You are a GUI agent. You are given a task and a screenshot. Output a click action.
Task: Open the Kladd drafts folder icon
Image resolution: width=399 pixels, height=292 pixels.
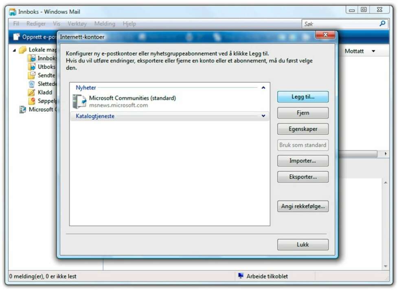click(x=32, y=92)
